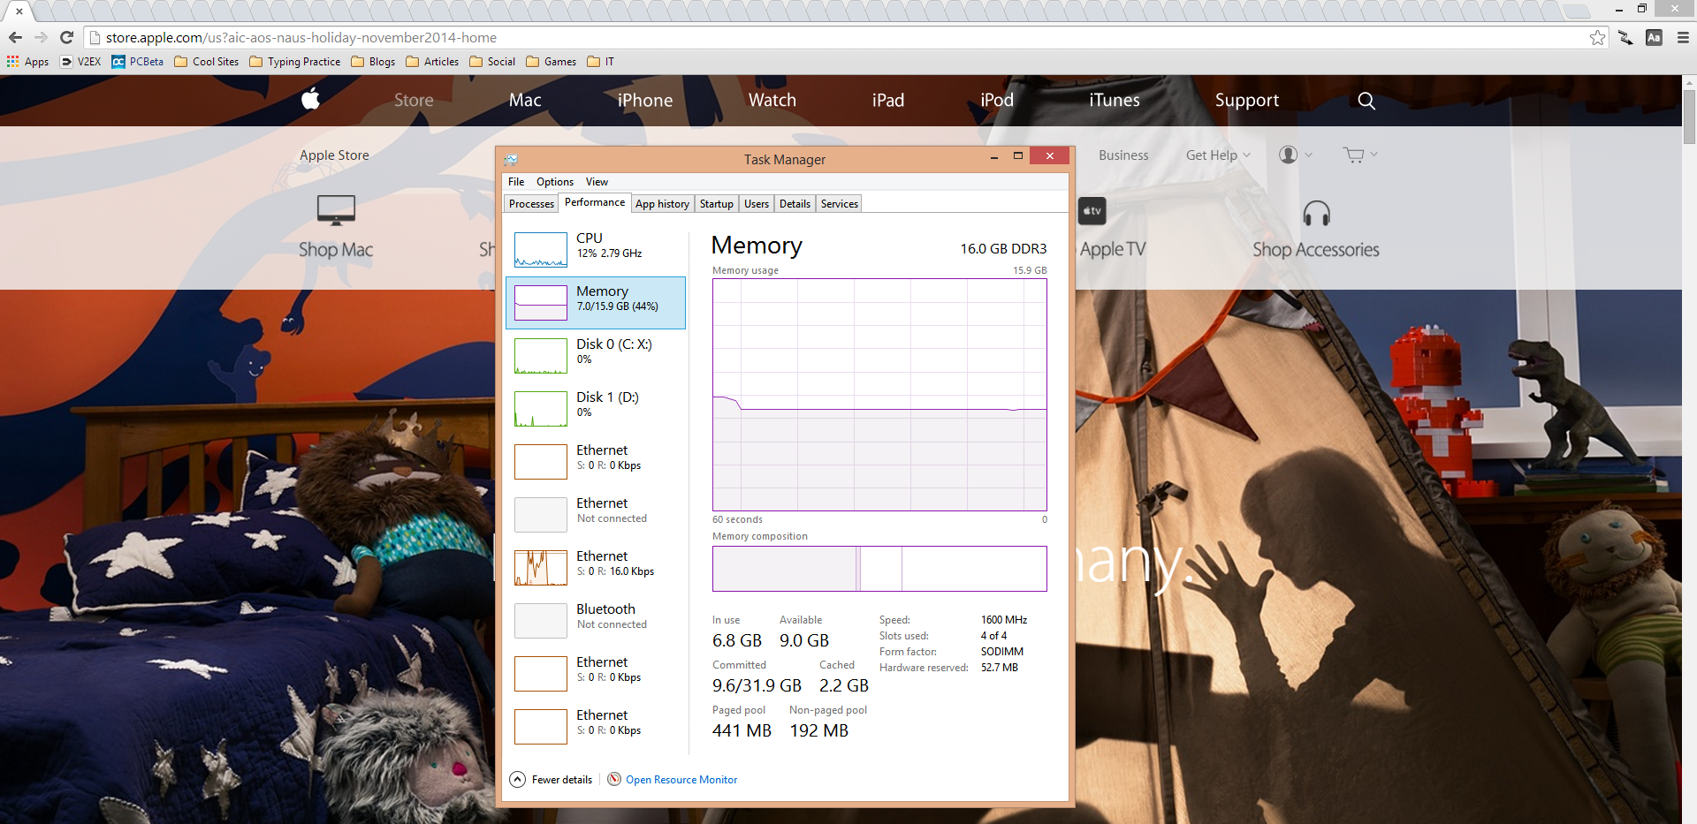The height and width of the screenshot is (824, 1697).
Task: Click the Apple logo icon
Action: coord(310,99)
